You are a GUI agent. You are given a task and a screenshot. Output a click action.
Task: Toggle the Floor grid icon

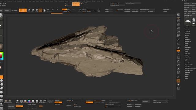[178, 40]
